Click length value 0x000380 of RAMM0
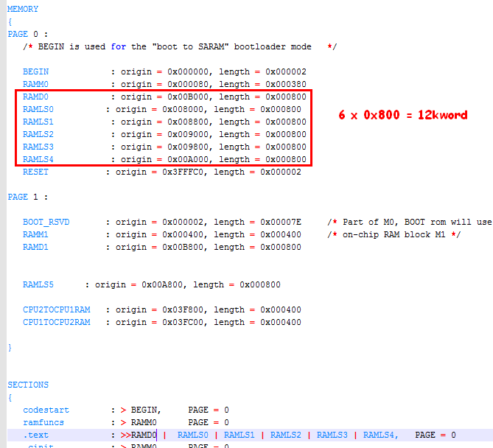493x448 pixels. click(x=286, y=84)
